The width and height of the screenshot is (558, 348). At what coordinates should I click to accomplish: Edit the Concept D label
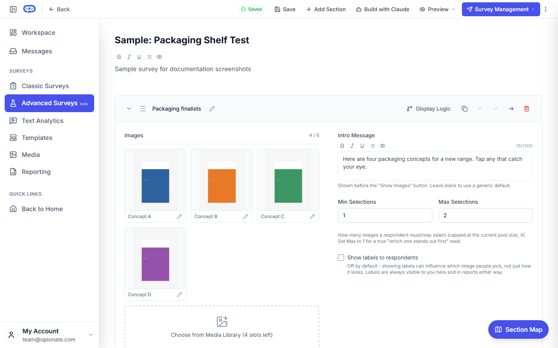tap(179, 295)
